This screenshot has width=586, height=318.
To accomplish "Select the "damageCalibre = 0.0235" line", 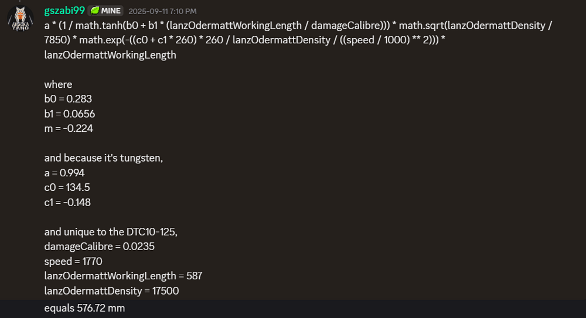I will [99, 247].
